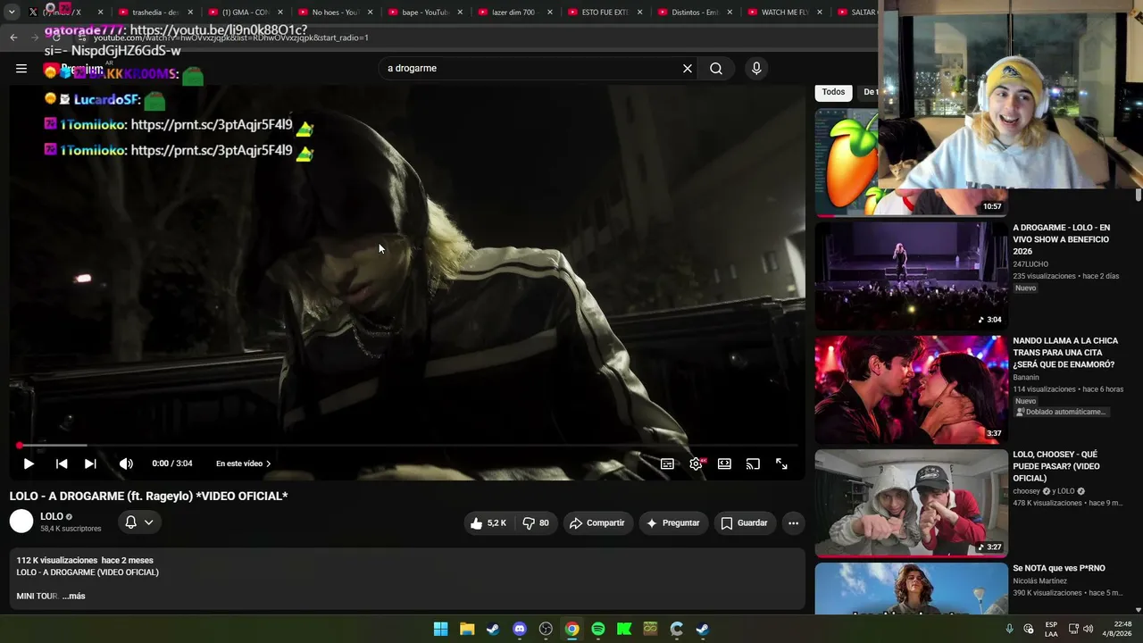Open 'A DROGARME - LOLO - EN VIVO' title
The image size is (1143, 643).
tap(1061, 239)
